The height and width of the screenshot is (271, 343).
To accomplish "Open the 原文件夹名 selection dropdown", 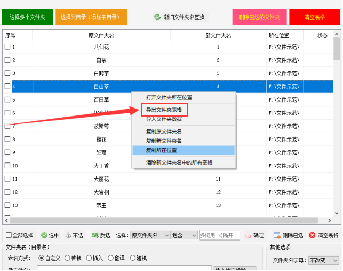I will point(150,235).
